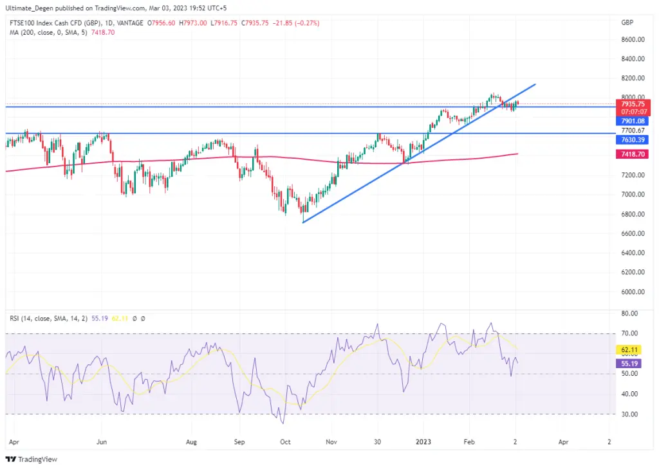Click the TradingView logo at chart bottom
The image size is (659, 469).
(31, 459)
